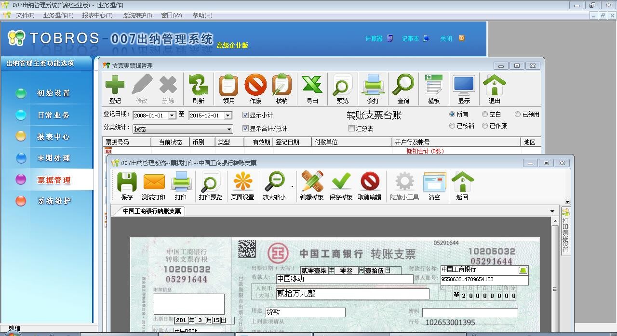
Task: Open the 记事本 notepad in header
Action: pyautogui.click(x=415, y=39)
